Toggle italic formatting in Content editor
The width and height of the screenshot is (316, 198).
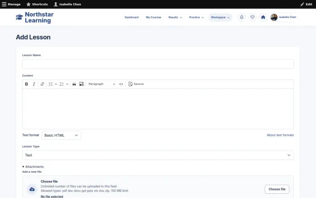[x=34, y=84]
